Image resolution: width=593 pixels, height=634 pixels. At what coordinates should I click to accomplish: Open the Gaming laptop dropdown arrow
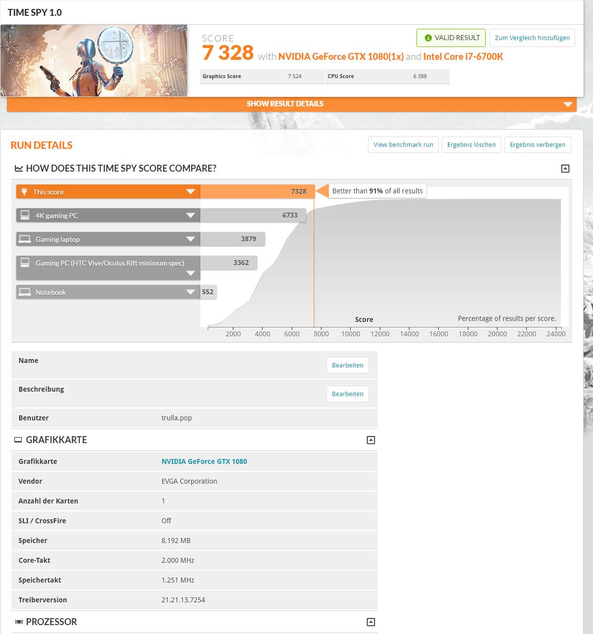190,239
